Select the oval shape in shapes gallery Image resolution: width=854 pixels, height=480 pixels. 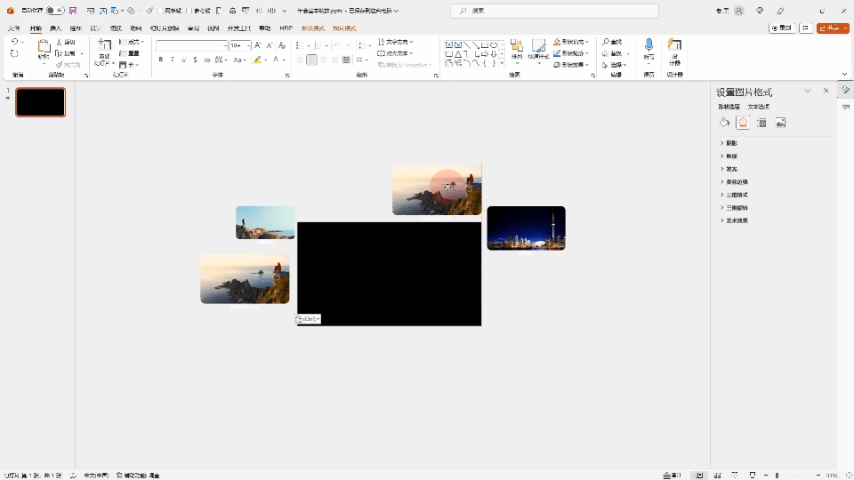tap(494, 45)
